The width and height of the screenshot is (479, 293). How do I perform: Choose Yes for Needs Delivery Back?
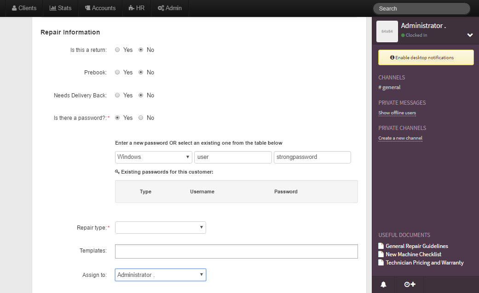point(118,96)
